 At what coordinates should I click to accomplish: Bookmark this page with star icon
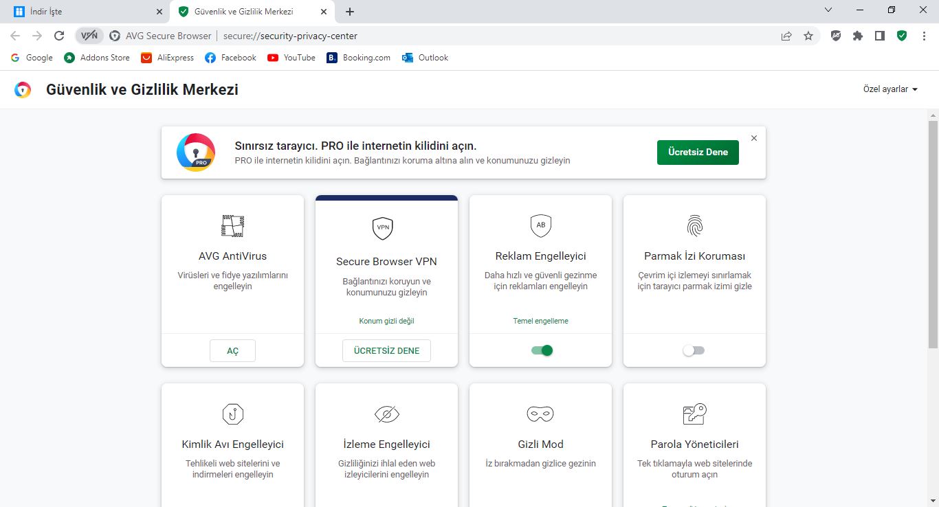point(808,36)
